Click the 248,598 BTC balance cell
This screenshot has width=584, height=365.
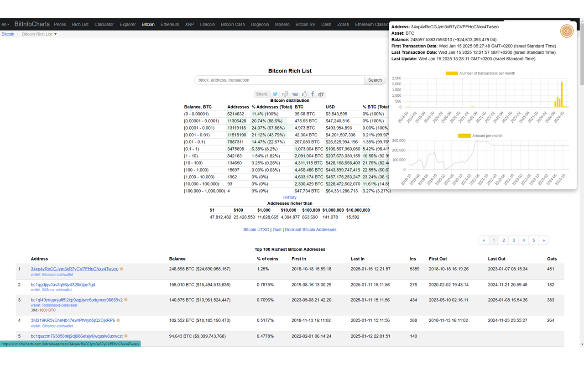click(x=199, y=269)
